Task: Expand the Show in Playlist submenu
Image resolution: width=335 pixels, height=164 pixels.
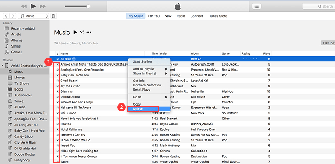Action: pos(149,73)
